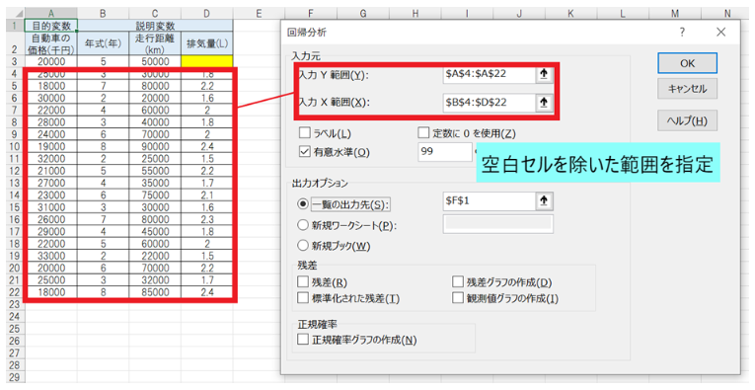Select the 一覧の出力先(S) radio button
Viewport: 755px width, 390px height.
coord(302,204)
